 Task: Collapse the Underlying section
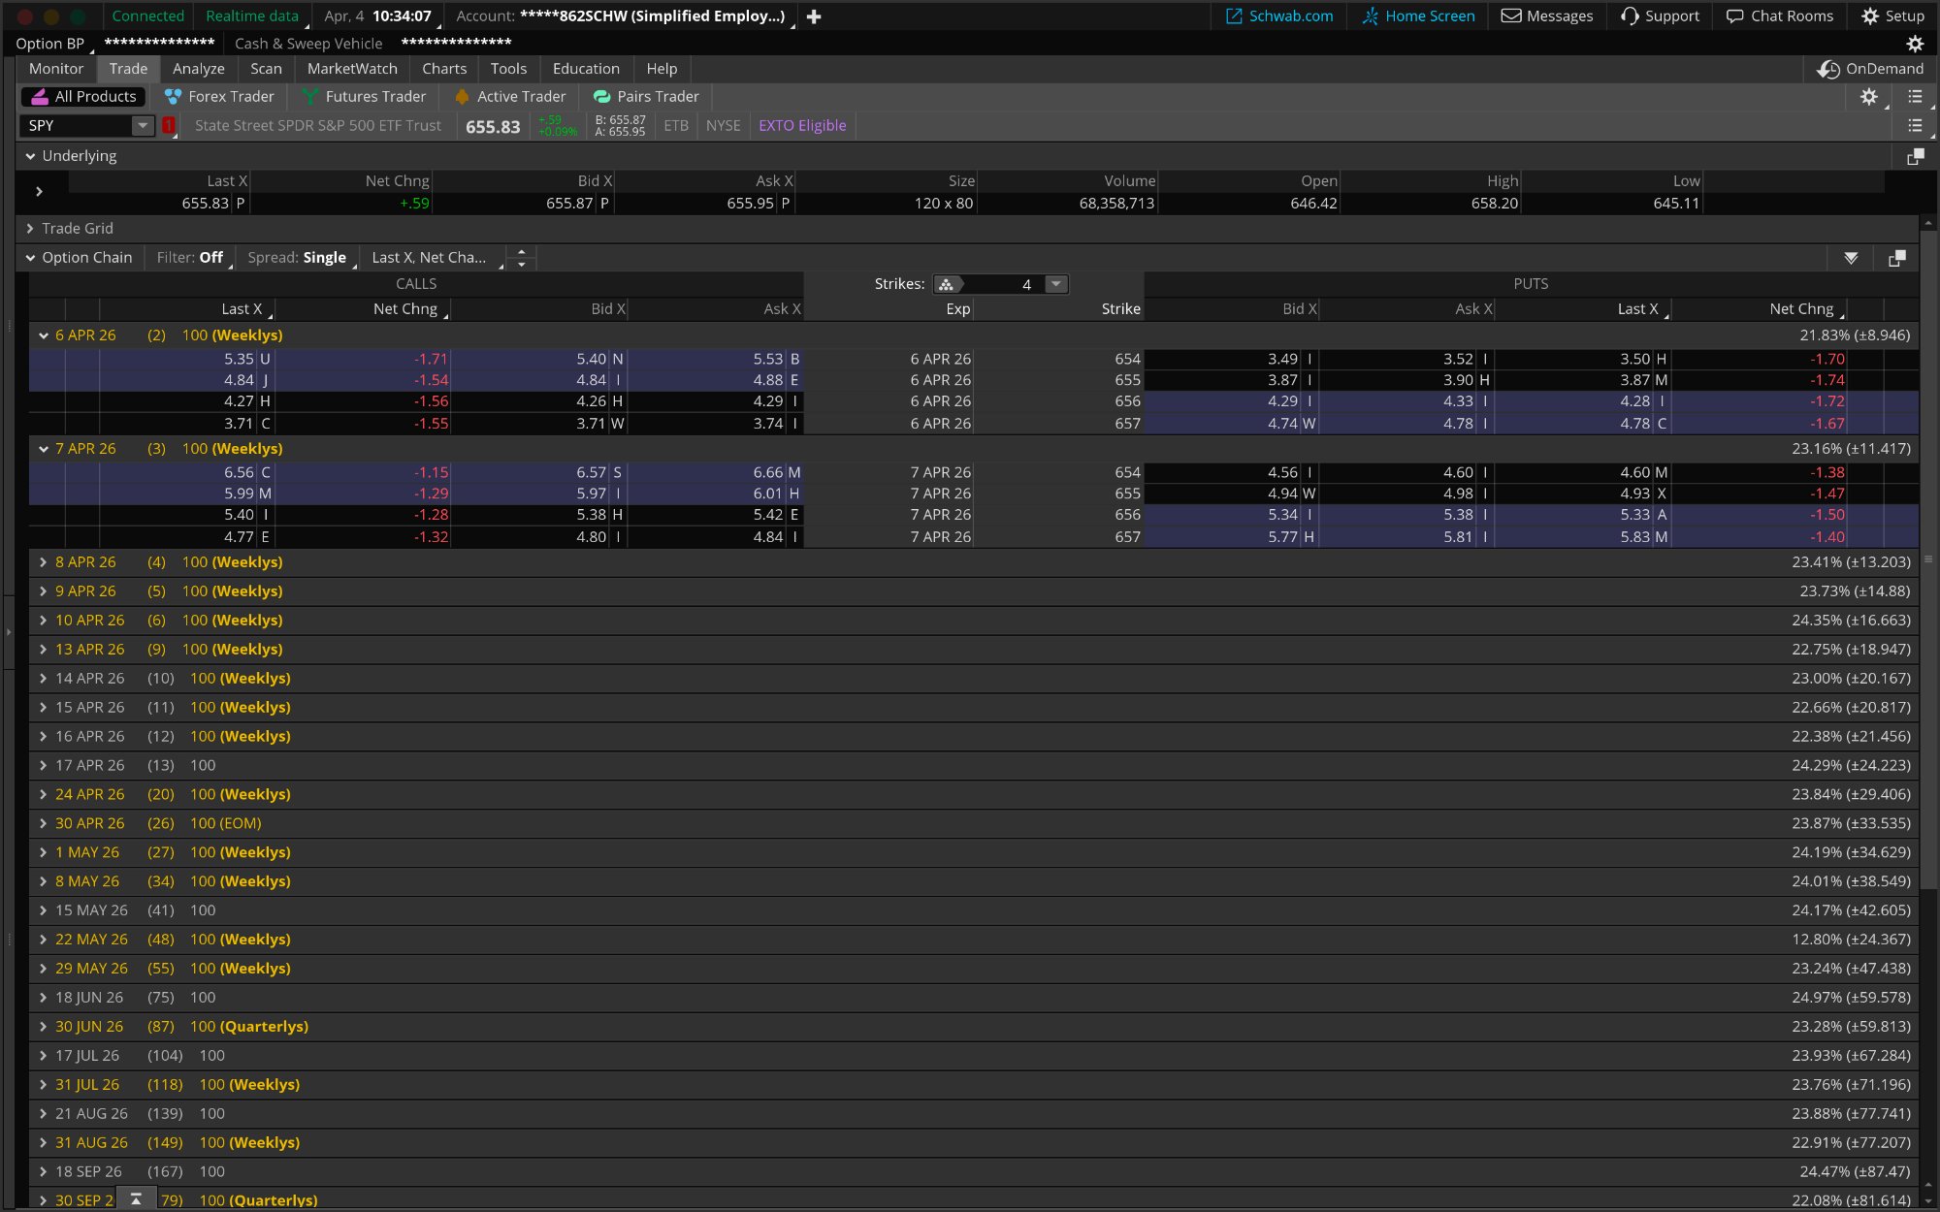(30, 155)
